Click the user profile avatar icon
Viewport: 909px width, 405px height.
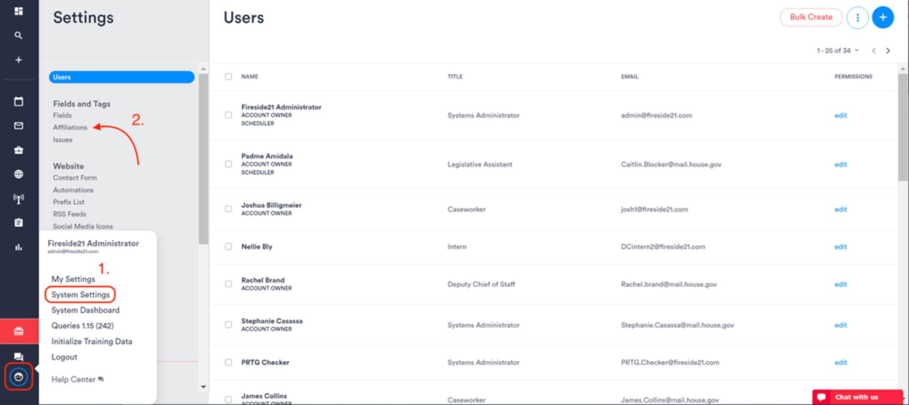coord(19,377)
